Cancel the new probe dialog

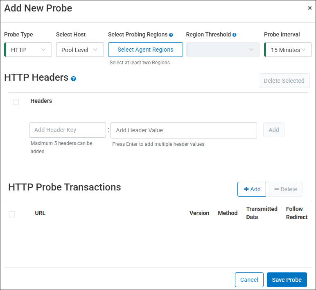pos(249,280)
